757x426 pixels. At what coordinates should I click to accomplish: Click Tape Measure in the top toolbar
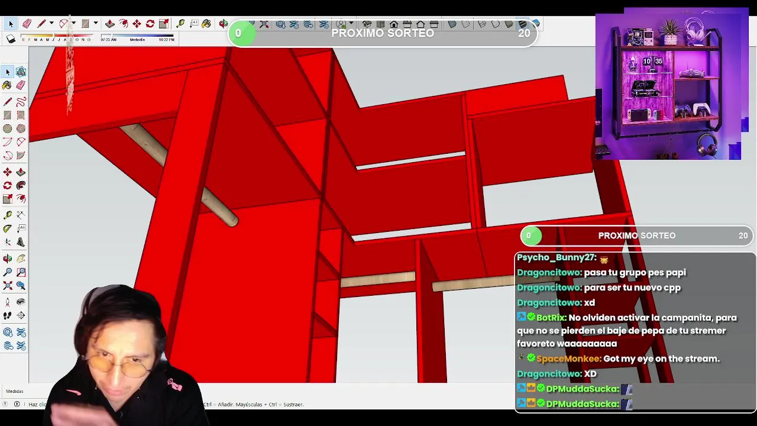coord(180,24)
